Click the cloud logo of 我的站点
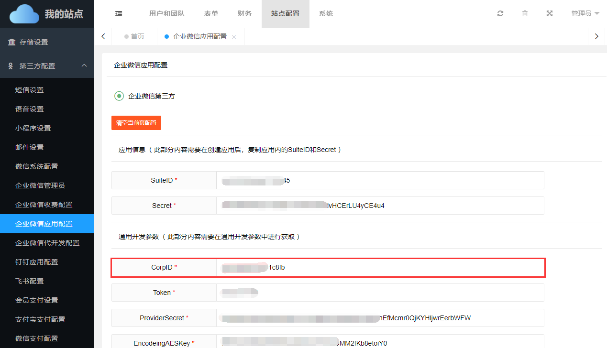607x348 pixels. pyautogui.click(x=24, y=14)
